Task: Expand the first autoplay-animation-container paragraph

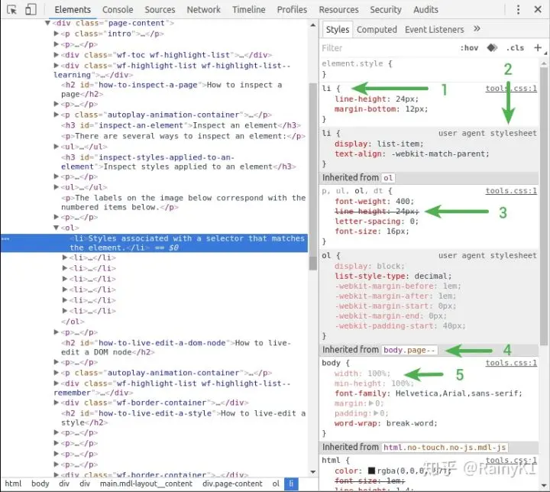Action: pyautogui.click(x=56, y=115)
